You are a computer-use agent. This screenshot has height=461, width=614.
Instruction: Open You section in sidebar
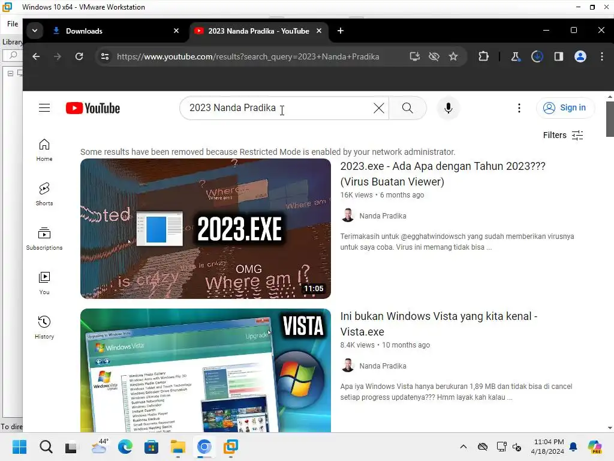pyautogui.click(x=44, y=283)
